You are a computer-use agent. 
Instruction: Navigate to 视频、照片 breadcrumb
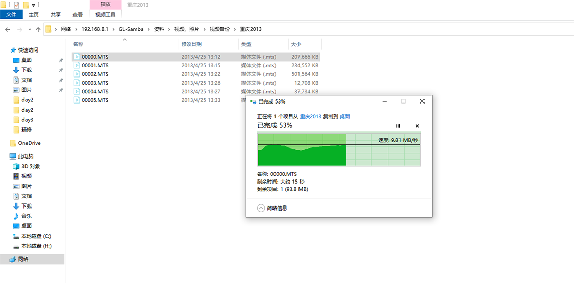(x=187, y=29)
